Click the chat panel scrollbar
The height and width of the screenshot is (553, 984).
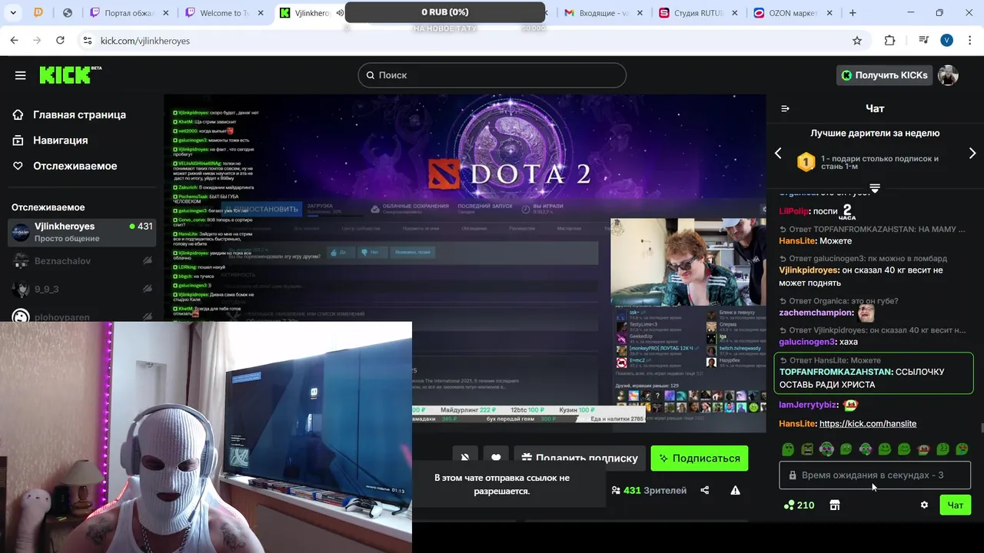coord(981,428)
